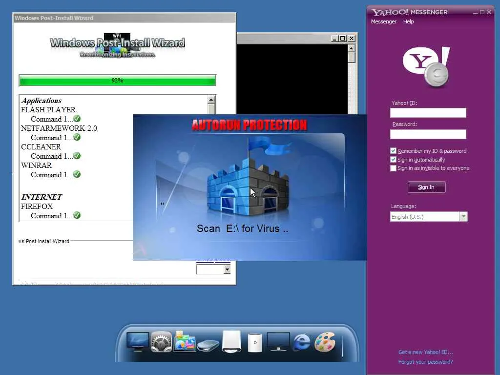Enable Sign in as invisible to everyone
The height and width of the screenshot is (375, 500).
(x=393, y=168)
